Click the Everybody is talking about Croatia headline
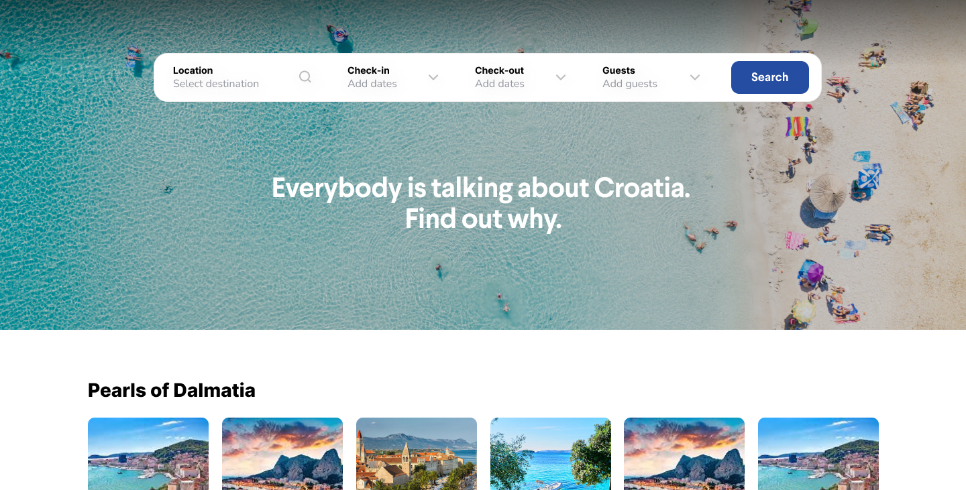 pyautogui.click(x=481, y=188)
